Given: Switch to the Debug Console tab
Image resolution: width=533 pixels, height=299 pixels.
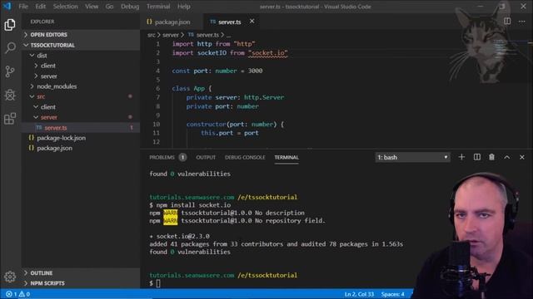Looking at the screenshot, I should tap(245, 157).
